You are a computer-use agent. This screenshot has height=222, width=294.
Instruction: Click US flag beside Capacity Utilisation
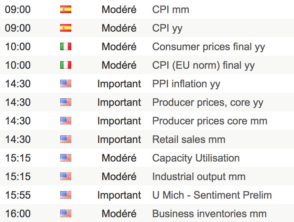(x=65, y=158)
